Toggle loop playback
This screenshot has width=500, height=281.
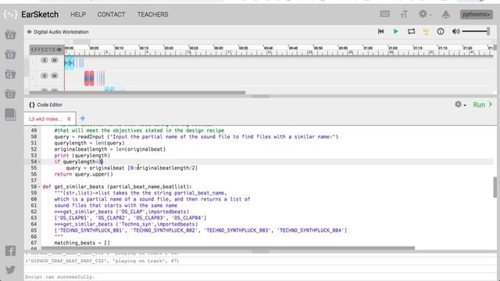411,31
